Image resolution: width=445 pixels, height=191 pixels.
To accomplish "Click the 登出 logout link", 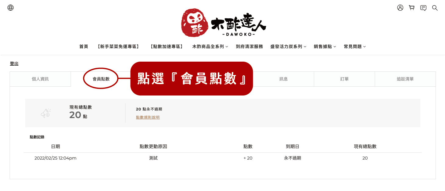I will (x=14, y=63).
